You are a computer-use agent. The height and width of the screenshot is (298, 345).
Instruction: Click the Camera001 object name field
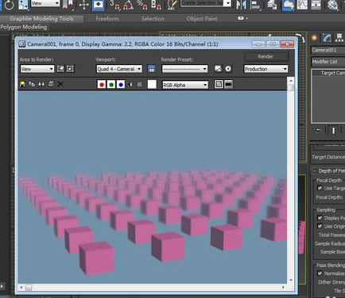tap(328, 50)
